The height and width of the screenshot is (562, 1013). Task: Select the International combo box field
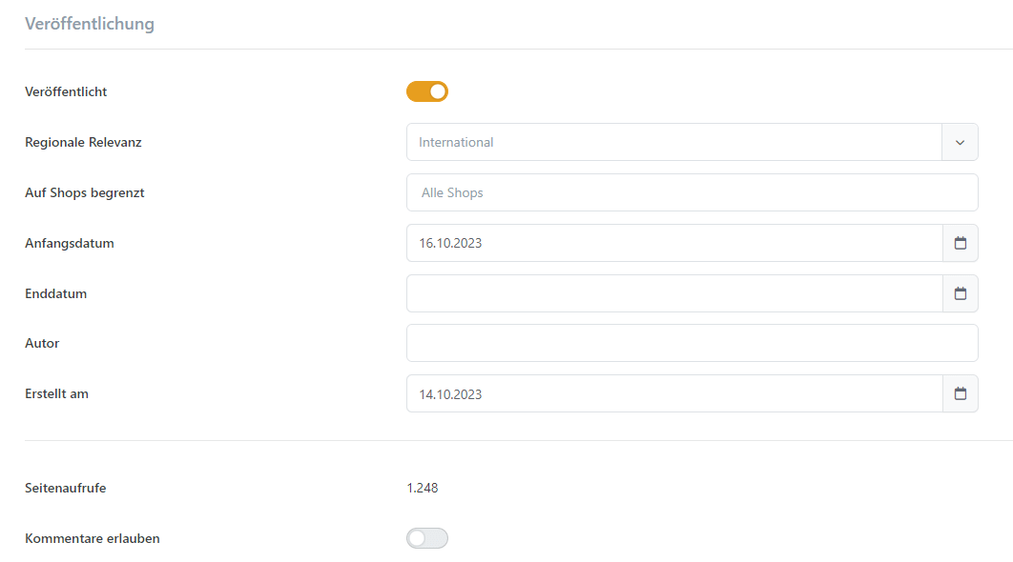(673, 142)
